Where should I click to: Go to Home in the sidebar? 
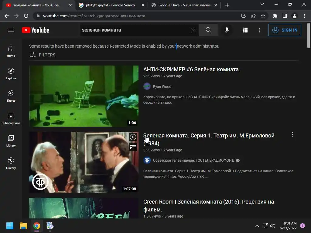pyautogui.click(x=11, y=51)
